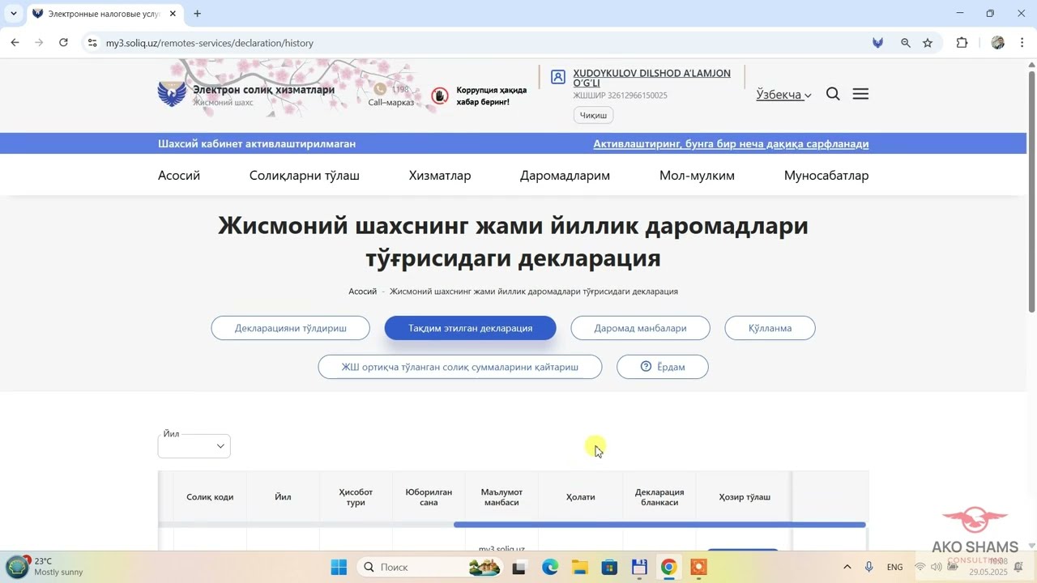Screen dimensions: 1037x583
Task: Click the Маълумот манбаси column header
Action: click(x=501, y=497)
